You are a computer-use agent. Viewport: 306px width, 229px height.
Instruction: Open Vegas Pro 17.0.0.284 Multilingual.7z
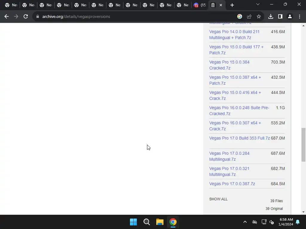229,156
